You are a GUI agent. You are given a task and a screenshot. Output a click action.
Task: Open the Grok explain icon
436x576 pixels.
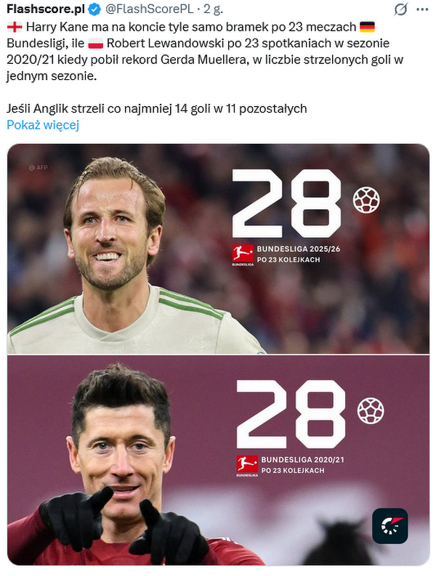coord(400,9)
